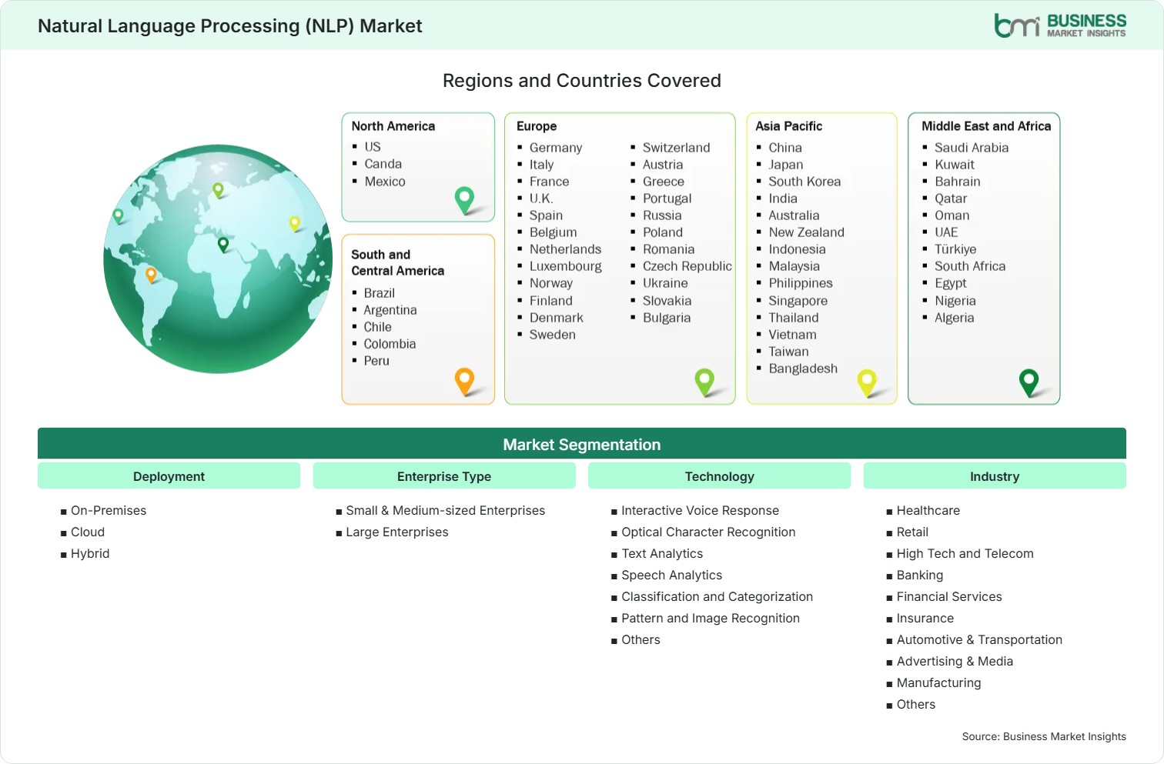Select Large Enterprises entry

pyautogui.click(x=397, y=532)
